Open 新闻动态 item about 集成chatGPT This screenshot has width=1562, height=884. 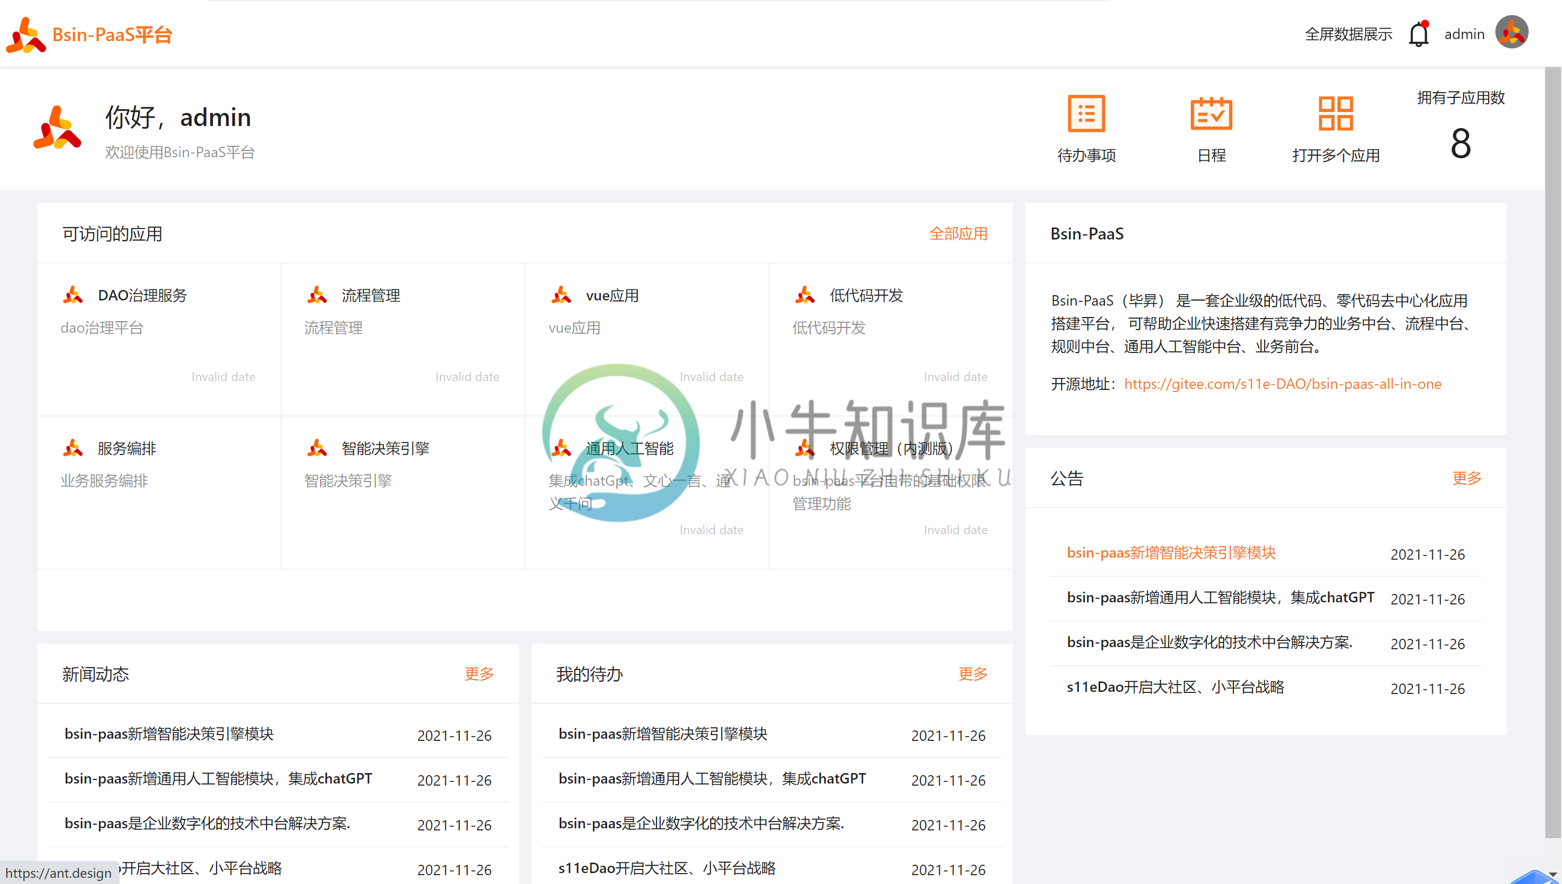(x=218, y=779)
